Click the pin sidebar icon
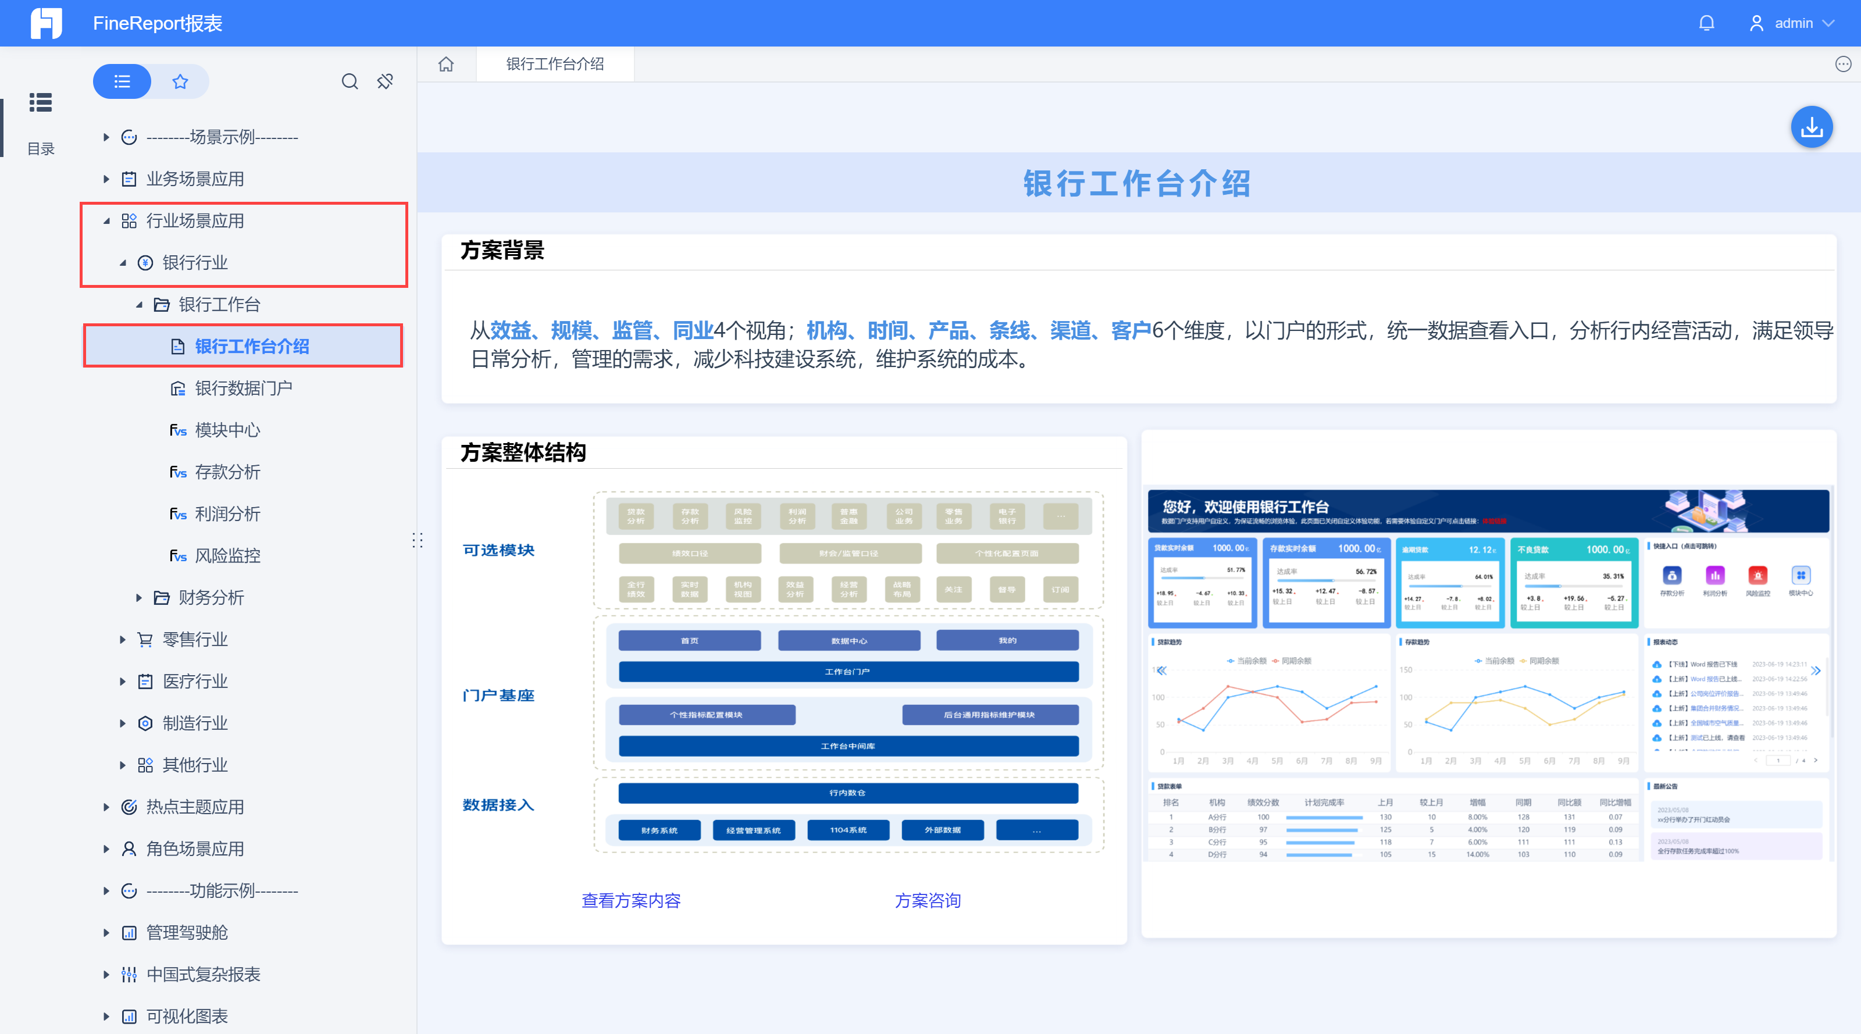The width and height of the screenshot is (1861, 1034). pos(385,81)
